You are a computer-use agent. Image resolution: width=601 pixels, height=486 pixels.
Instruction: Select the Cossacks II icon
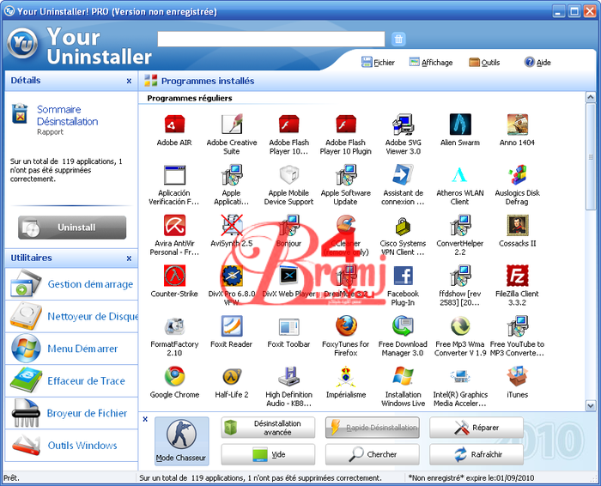[x=517, y=226]
